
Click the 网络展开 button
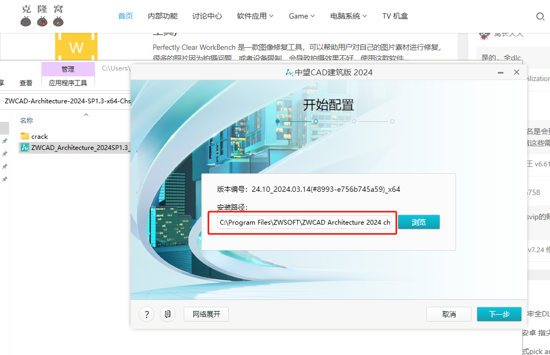coord(206,314)
